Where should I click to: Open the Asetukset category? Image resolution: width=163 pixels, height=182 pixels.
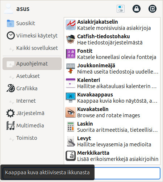click(32, 76)
